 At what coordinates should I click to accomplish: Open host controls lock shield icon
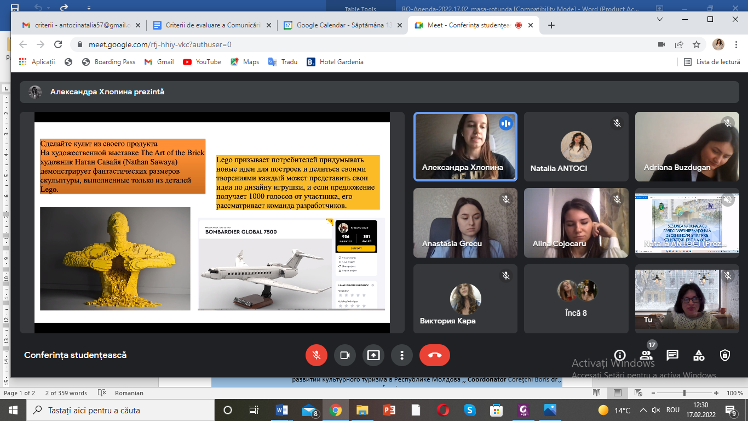coord(725,355)
